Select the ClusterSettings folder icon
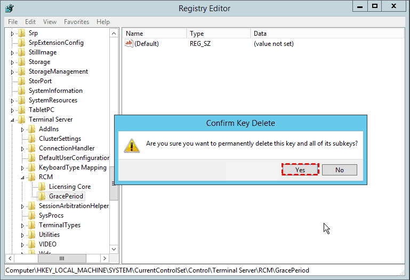 (32, 139)
